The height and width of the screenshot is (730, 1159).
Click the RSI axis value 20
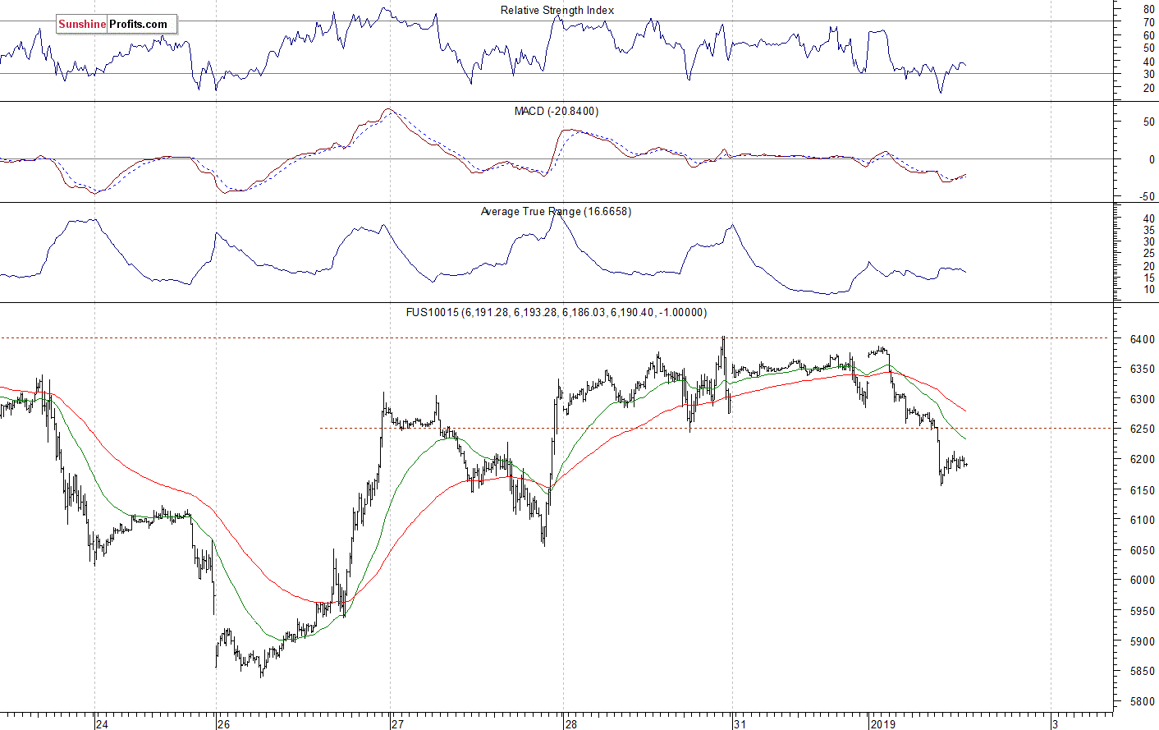[x=1149, y=88]
